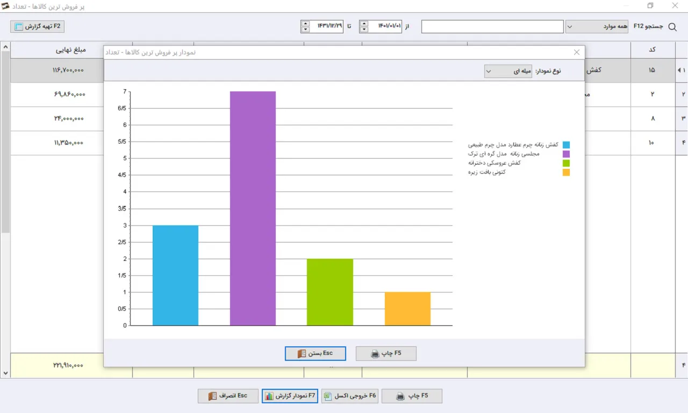Screen dimensions: 688x413
Task: Decrease the تا end date with down arrow
Action: [305, 30]
